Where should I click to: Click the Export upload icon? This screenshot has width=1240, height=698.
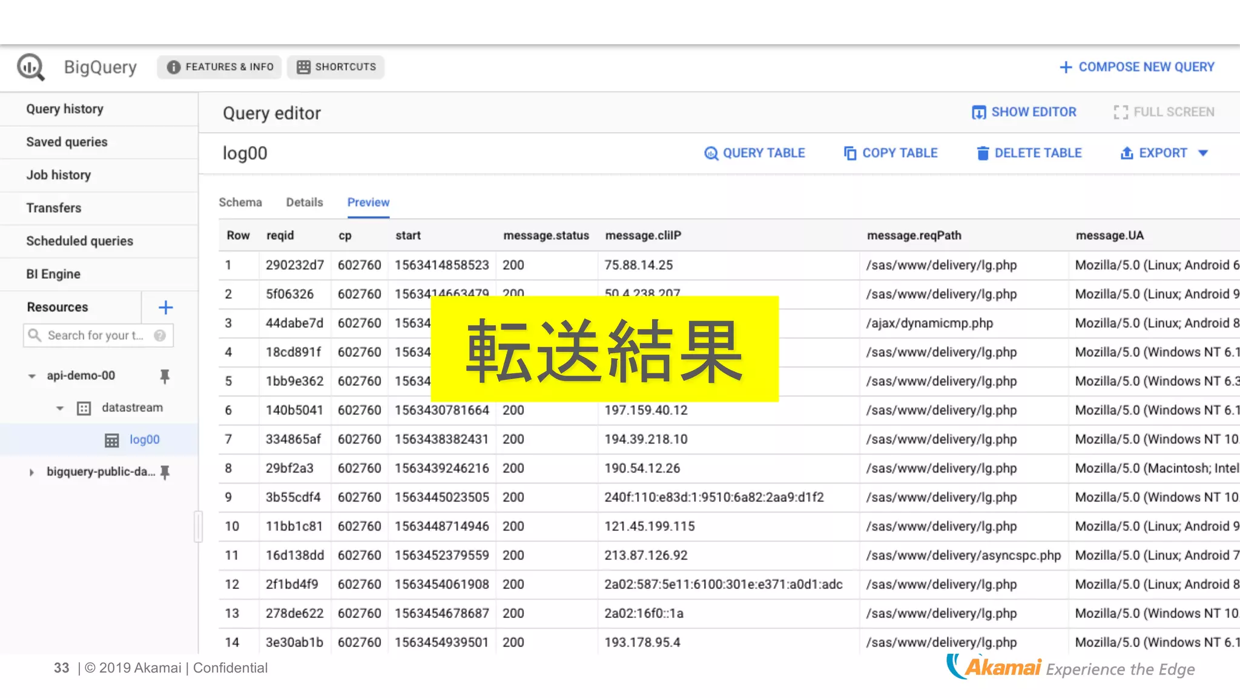[x=1127, y=153]
